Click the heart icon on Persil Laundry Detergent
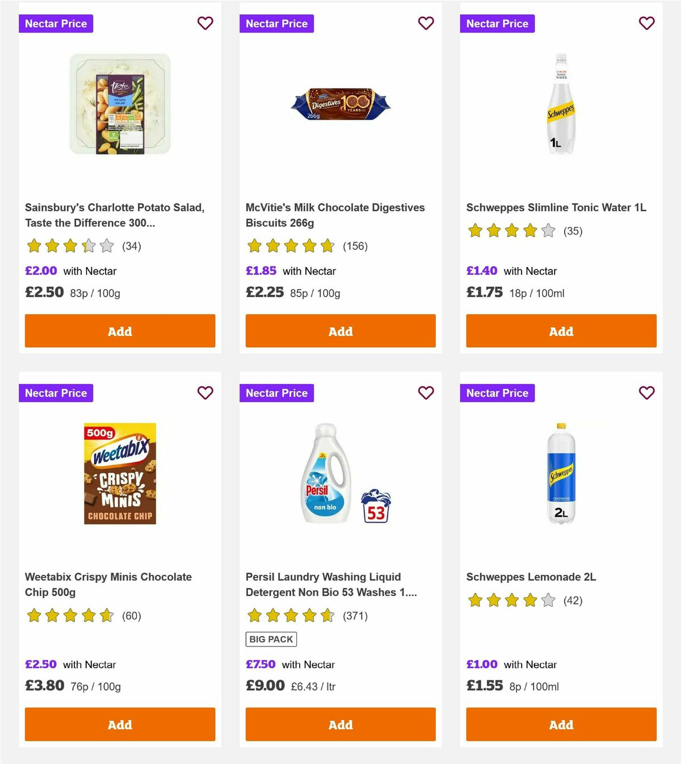This screenshot has width=681, height=764. (426, 393)
